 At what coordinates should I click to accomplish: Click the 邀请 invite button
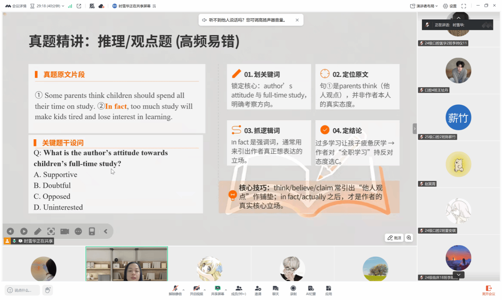(258, 290)
